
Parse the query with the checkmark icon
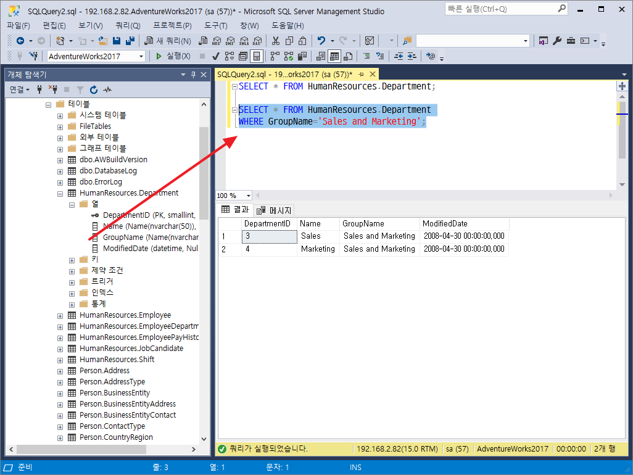pyautogui.click(x=216, y=56)
